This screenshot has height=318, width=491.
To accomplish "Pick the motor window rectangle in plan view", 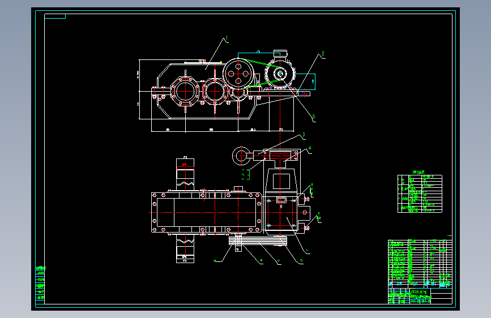I will tap(281, 181).
